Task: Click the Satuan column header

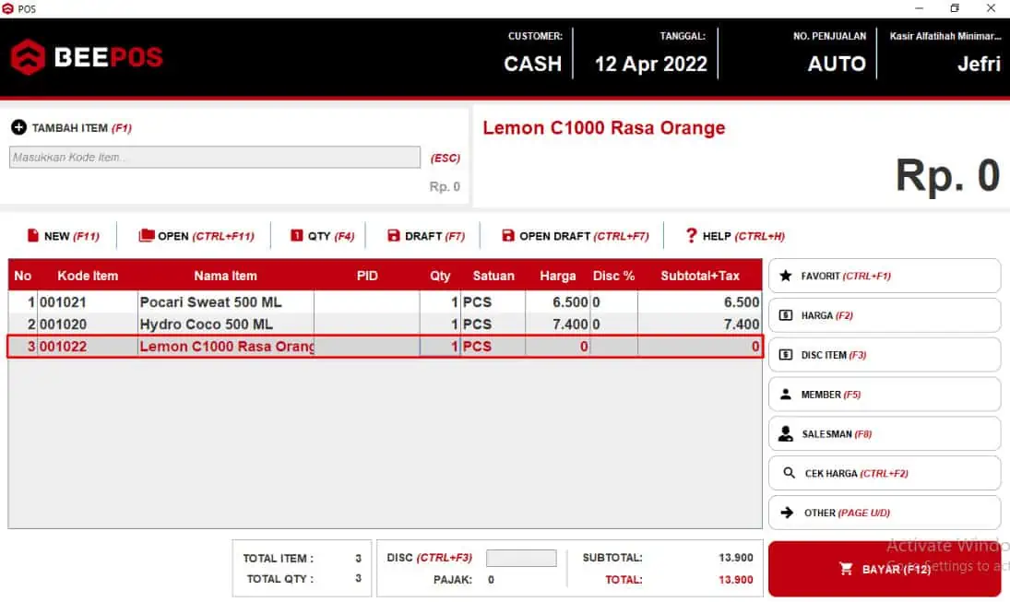Action: [493, 276]
